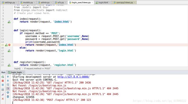Rerun the login_login configuration
Image resolution: width=188 pixels, height=104 pixels.
[x=3, y=77]
